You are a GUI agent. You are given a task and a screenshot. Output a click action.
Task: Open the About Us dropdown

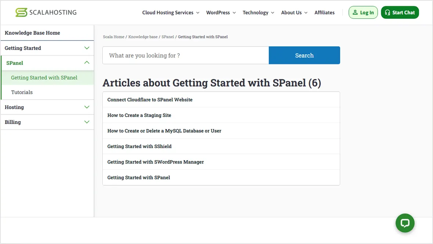tap(294, 12)
